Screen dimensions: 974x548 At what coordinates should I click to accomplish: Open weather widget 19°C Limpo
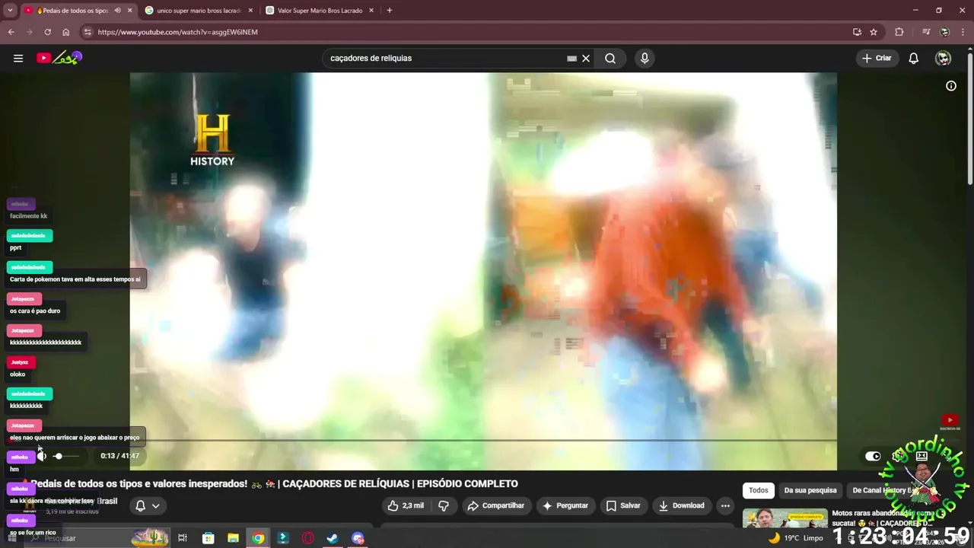click(796, 538)
